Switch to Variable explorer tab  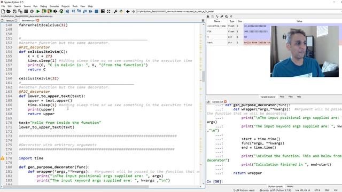click(268, 97)
